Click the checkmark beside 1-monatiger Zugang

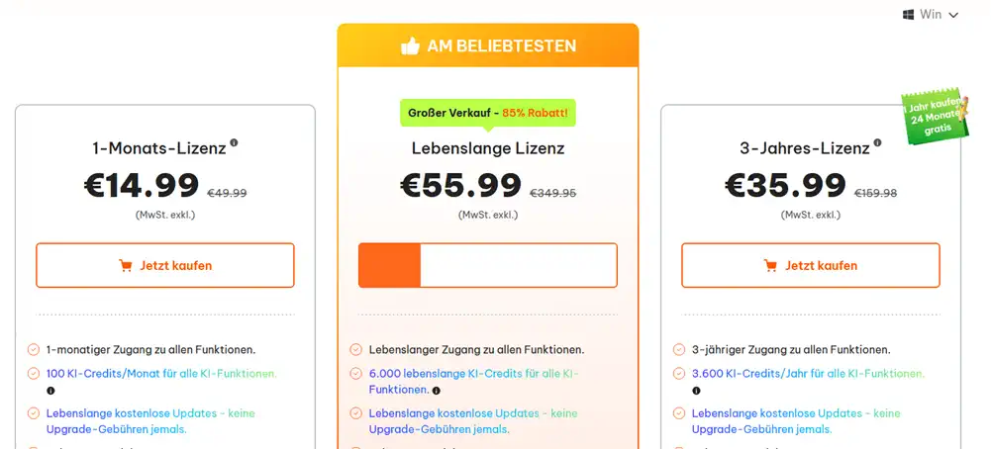point(33,350)
